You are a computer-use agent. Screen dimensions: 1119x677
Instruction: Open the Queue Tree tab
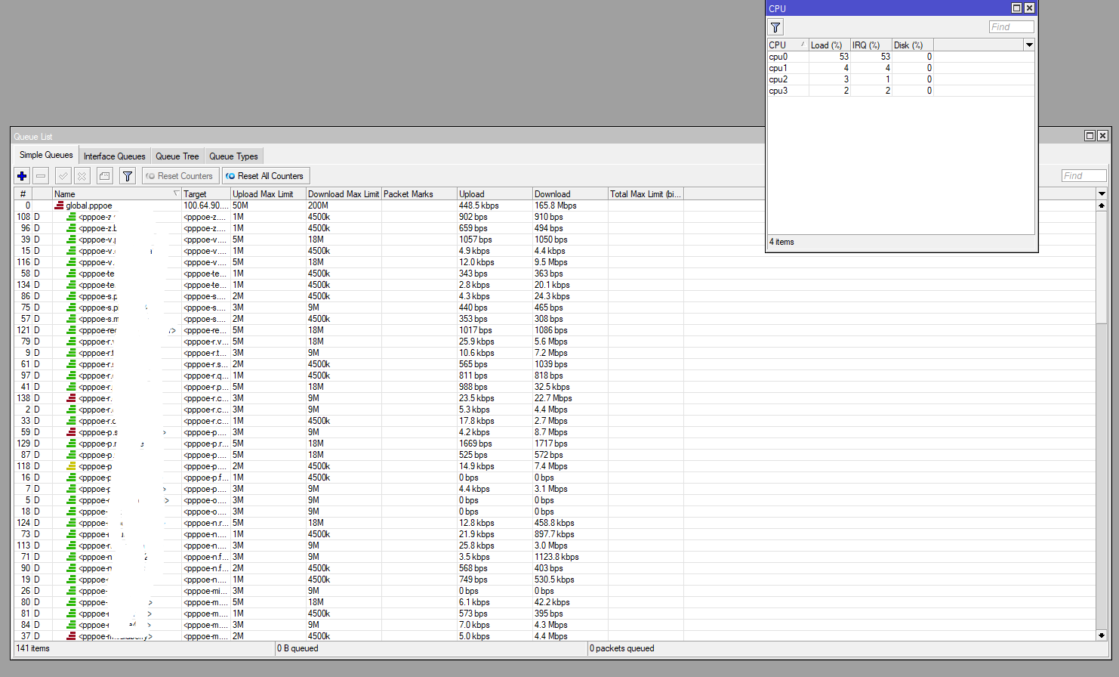[177, 156]
